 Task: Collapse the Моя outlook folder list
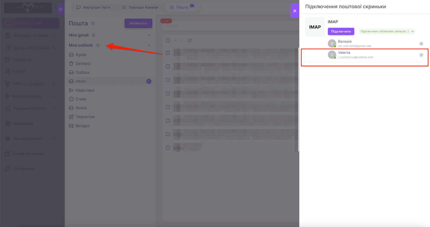(x=149, y=45)
